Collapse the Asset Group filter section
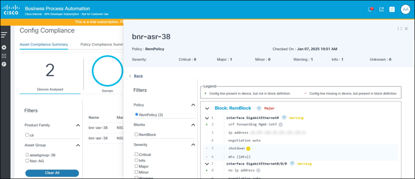This screenshot has width=415, height=179. (x=78, y=145)
